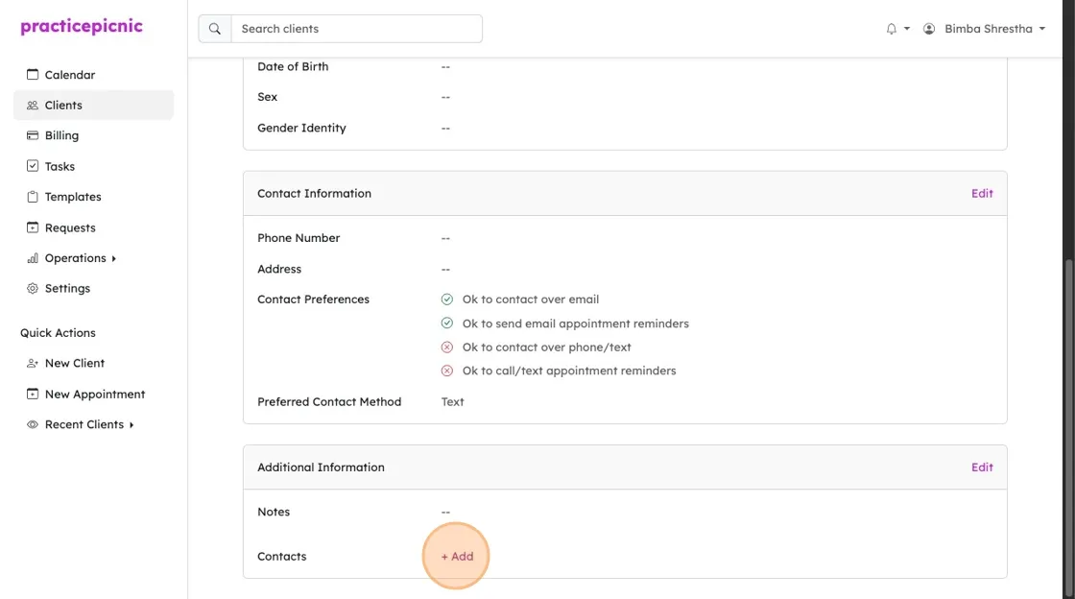
Task: Select the Clients people icon
Action: point(33,105)
